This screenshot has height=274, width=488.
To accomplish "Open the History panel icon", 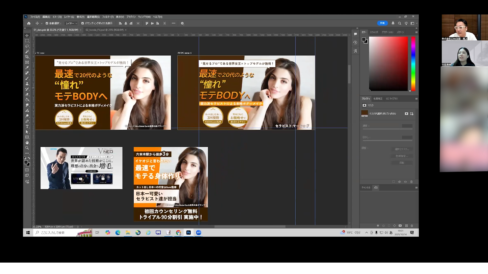I will pos(355,43).
